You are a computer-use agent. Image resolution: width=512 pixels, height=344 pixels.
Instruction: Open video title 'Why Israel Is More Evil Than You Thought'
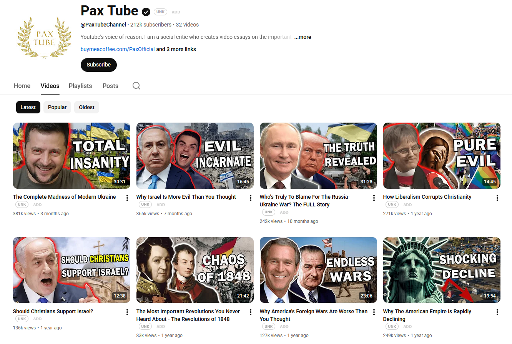point(186,197)
